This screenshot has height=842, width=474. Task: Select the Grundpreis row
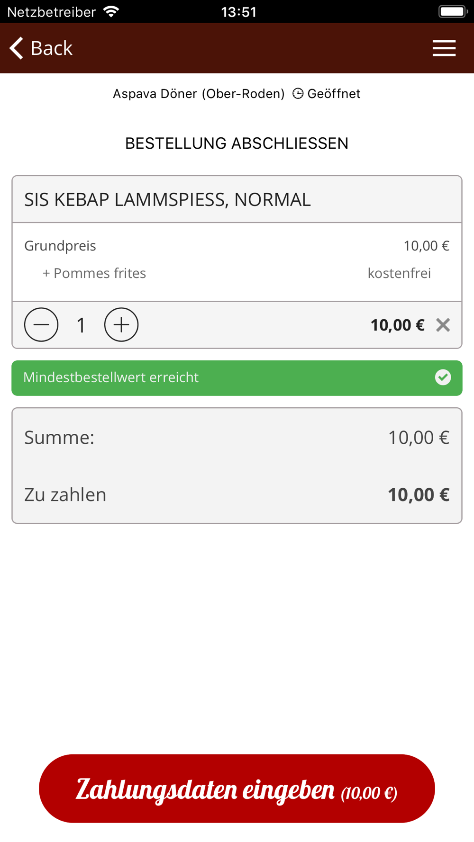click(x=237, y=246)
